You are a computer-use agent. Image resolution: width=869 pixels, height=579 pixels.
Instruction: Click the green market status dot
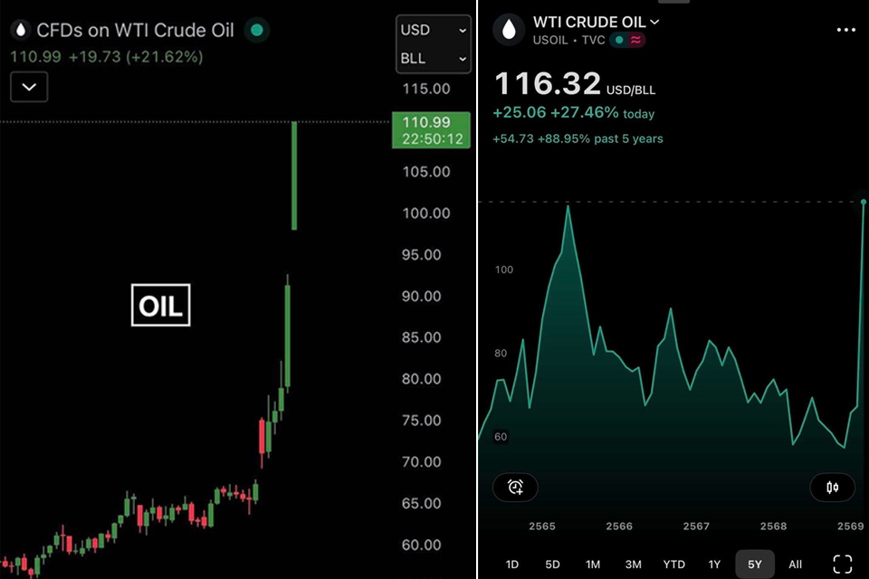point(257,31)
